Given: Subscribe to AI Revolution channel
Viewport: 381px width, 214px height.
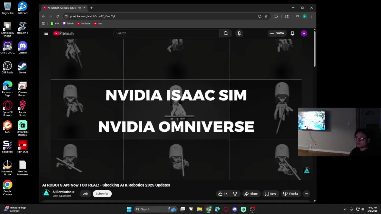Looking at the screenshot, I should point(102,194).
